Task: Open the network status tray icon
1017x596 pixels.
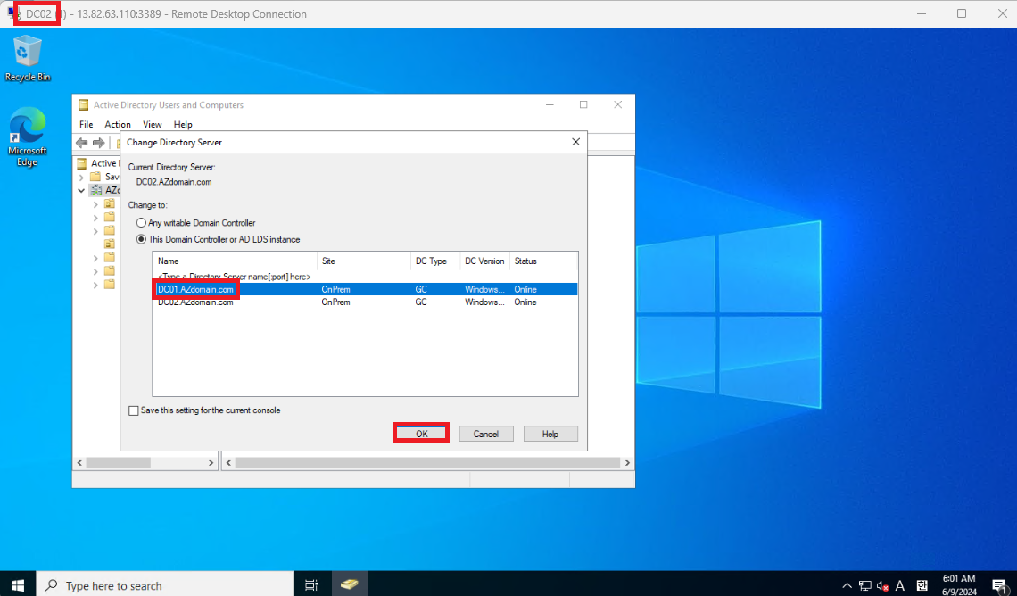Action: click(x=864, y=585)
